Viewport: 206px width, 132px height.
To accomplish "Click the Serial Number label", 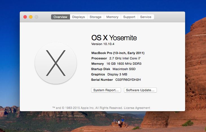I will 102,80.
